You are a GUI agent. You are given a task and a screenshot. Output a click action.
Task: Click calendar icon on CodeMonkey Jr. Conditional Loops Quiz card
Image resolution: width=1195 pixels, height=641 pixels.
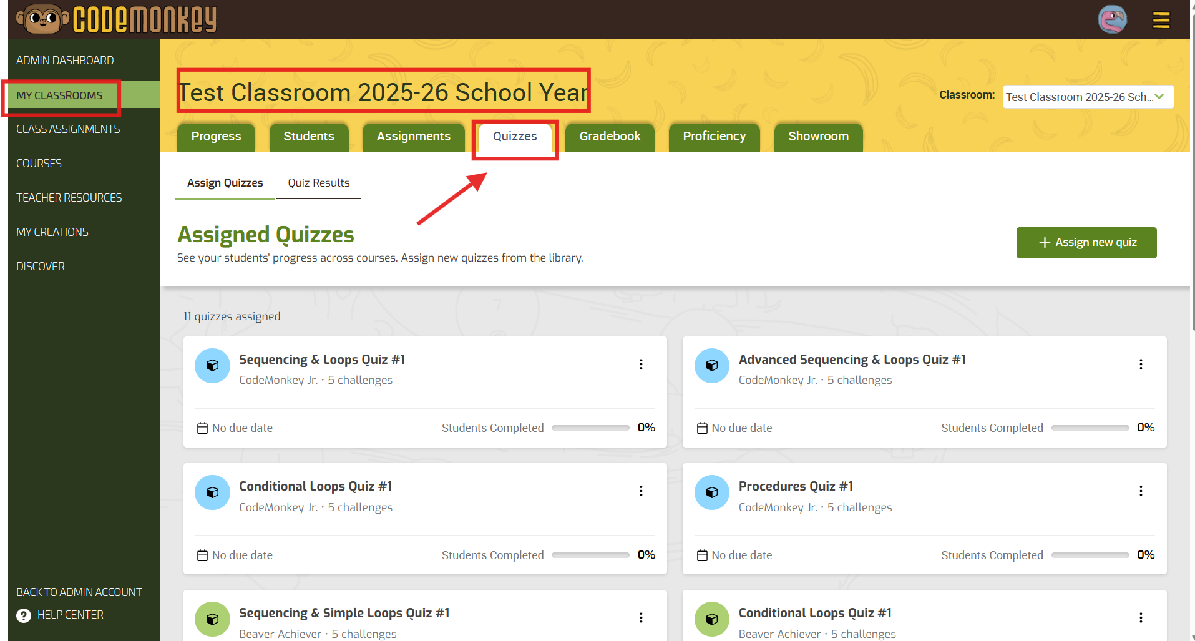pyautogui.click(x=202, y=555)
